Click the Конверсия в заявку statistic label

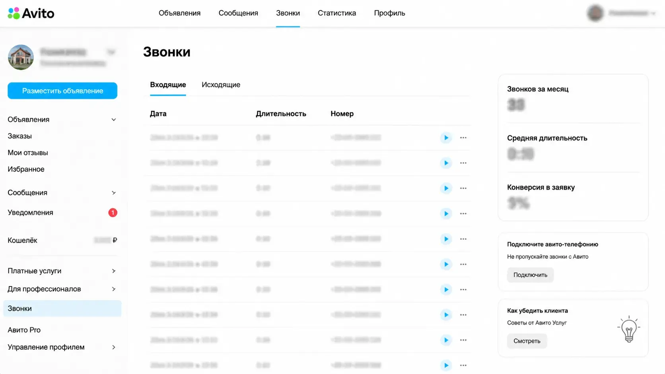point(541,187)
